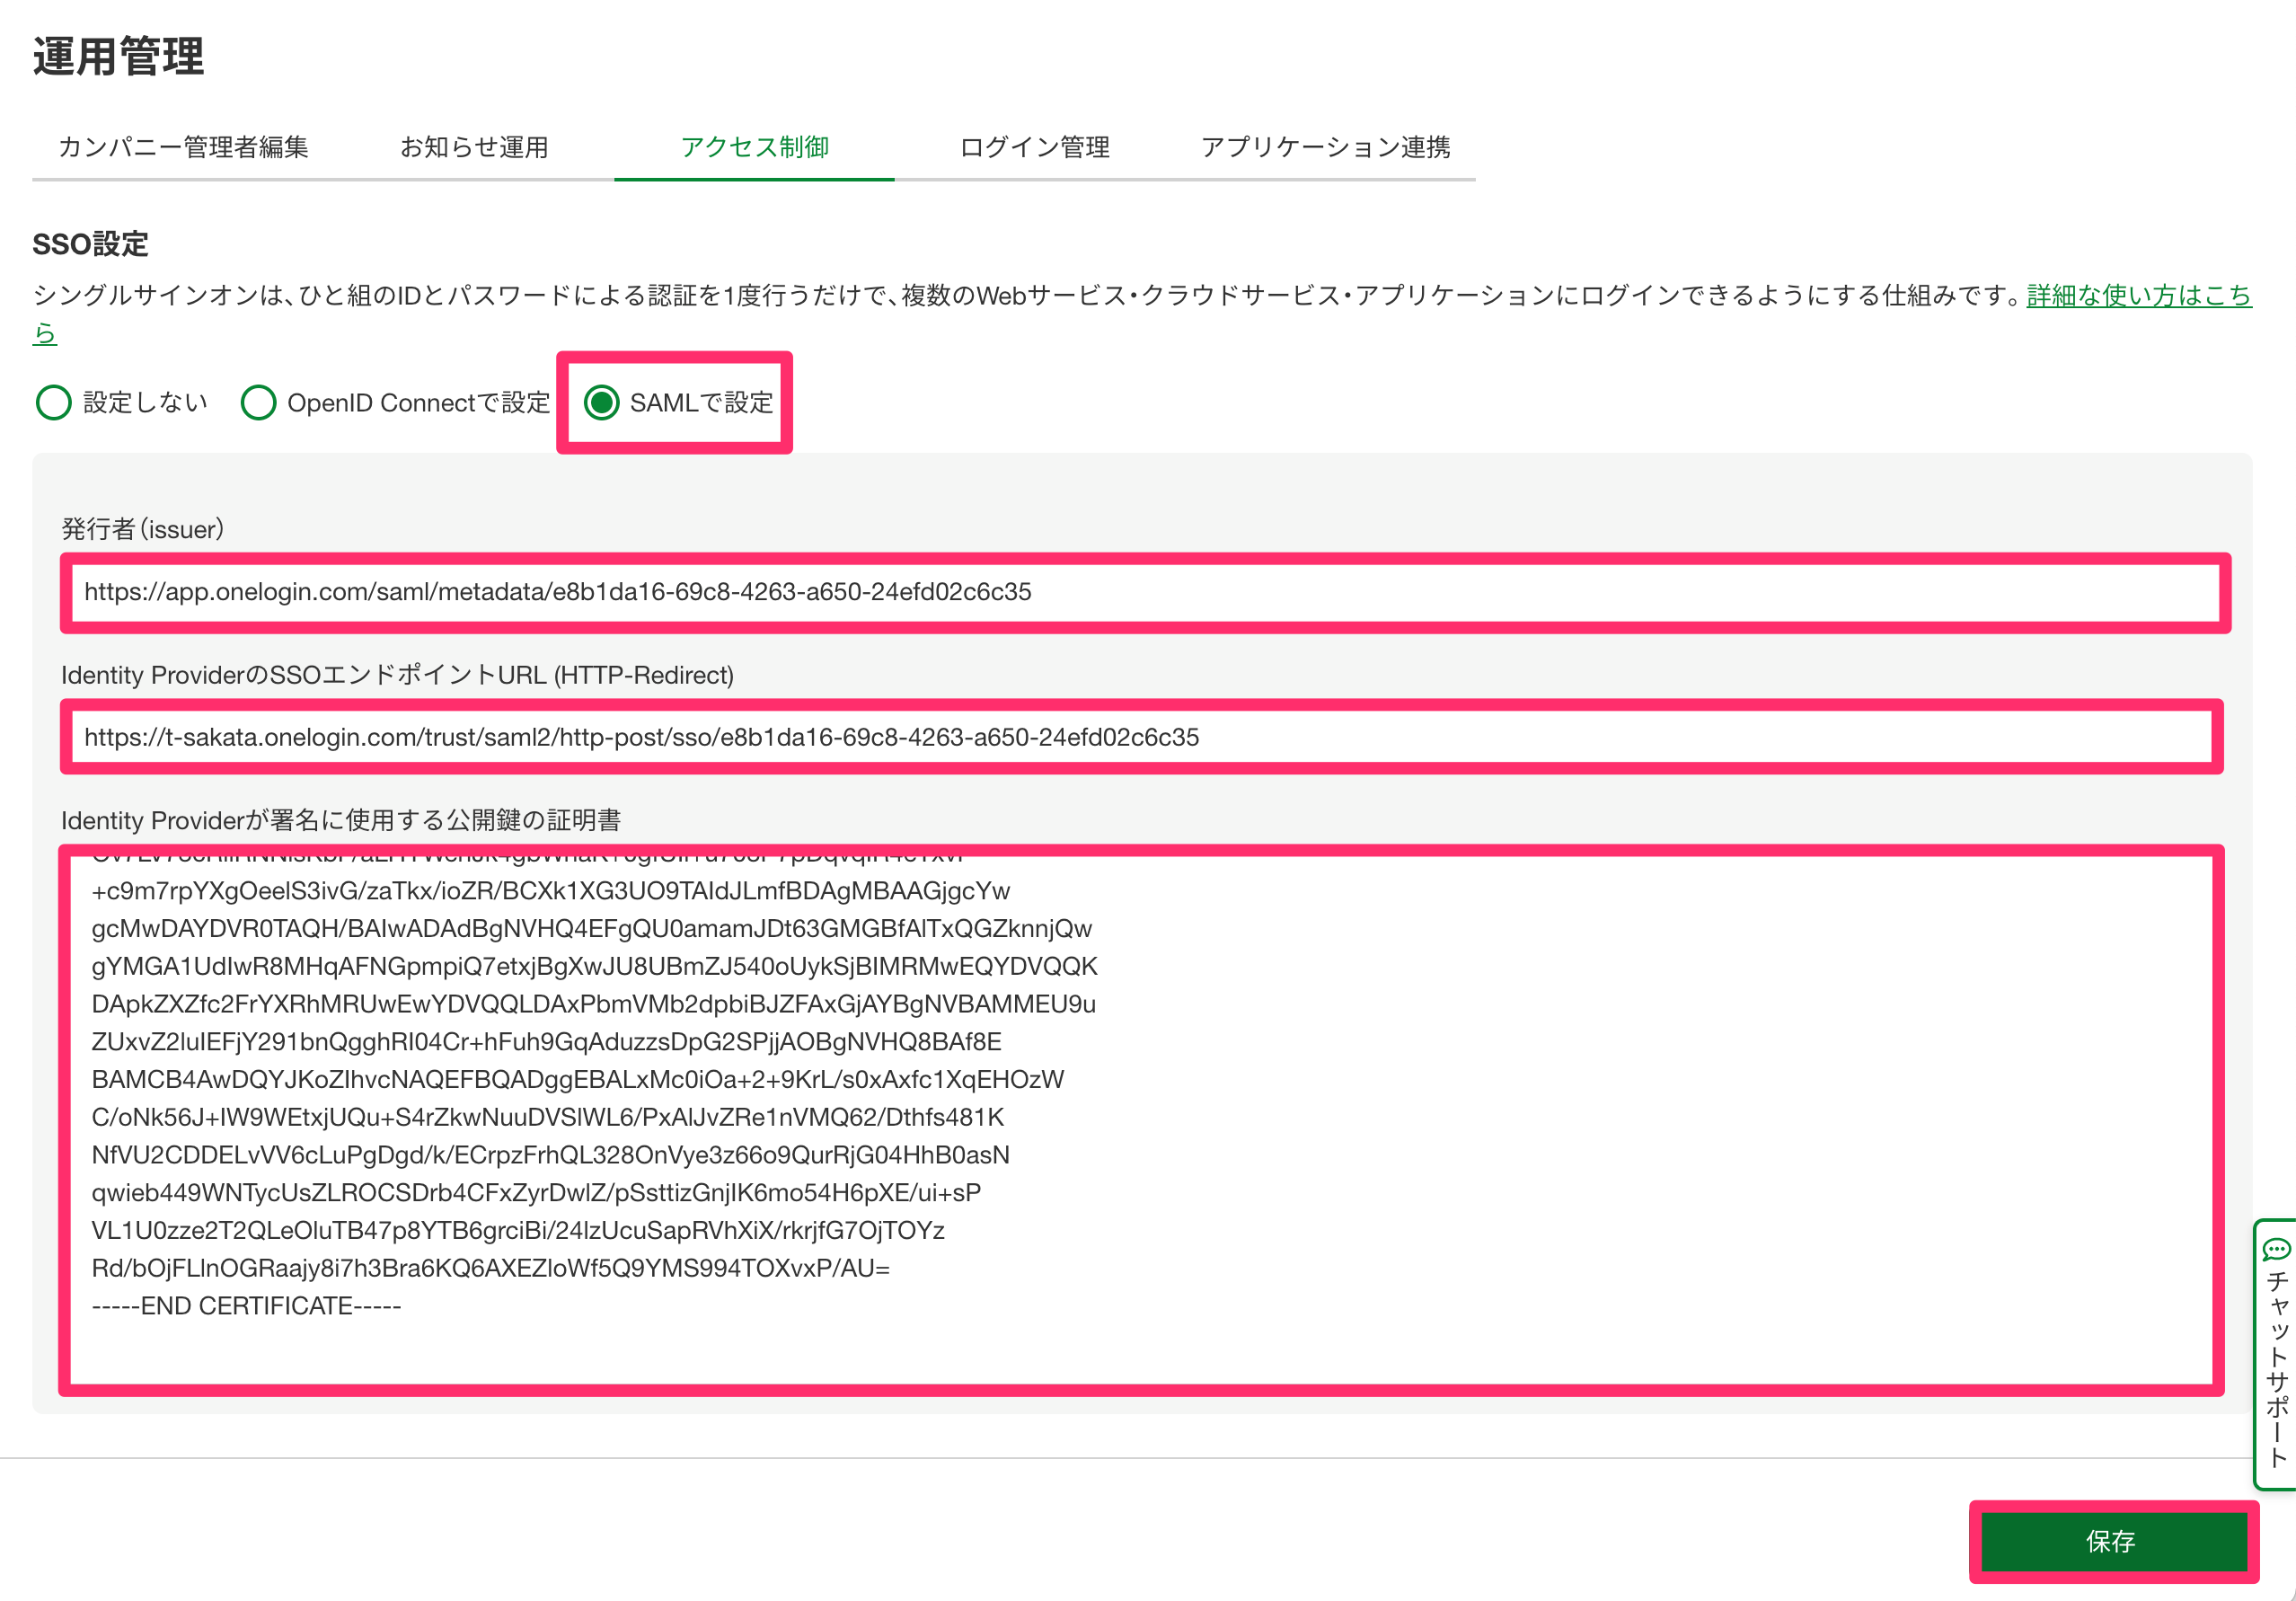Click certificate line starting with Rd/bOjFLlnOGRaajy8i7h3

click(490, 1268)
